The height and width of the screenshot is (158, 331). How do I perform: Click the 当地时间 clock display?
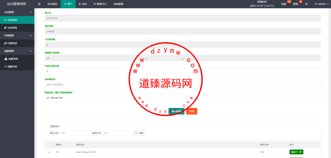click(x=262, y=4)
